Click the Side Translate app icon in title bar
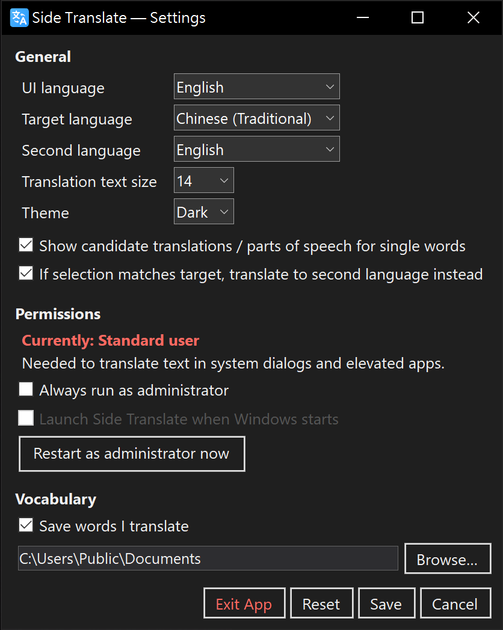 click(19, 17)
